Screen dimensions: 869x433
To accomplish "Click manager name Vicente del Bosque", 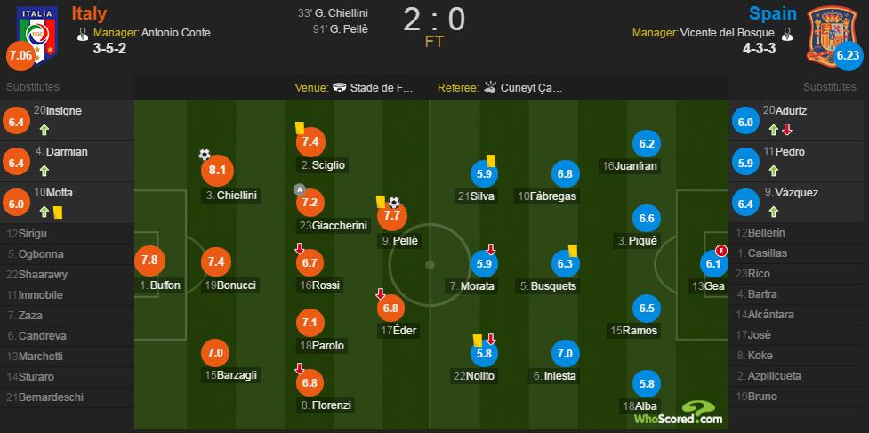I will (727, 33).
